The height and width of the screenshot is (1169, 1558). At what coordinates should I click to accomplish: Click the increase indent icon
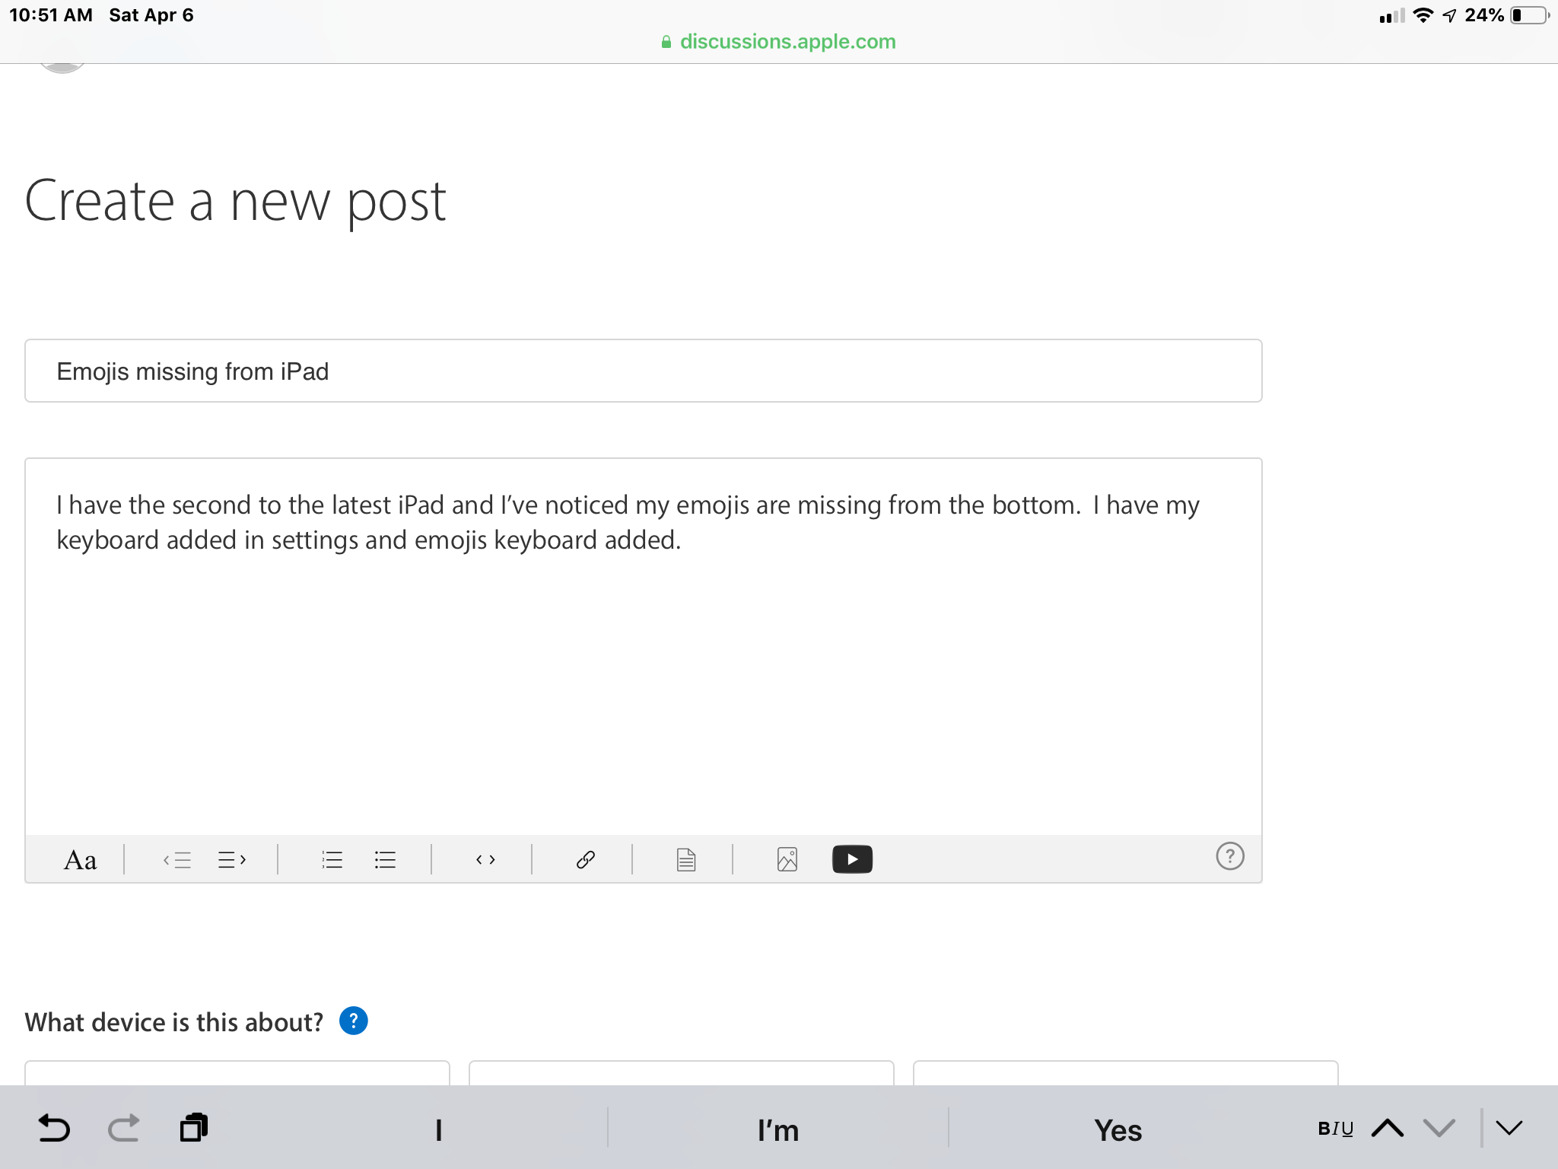click(232, 860)
